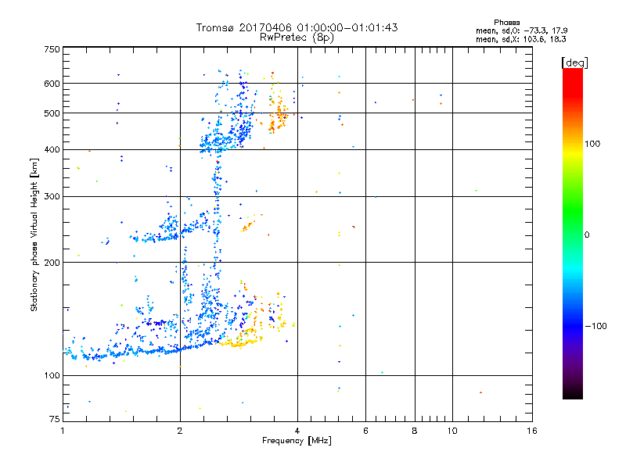This screenshot has width=626, height=469.
Task: Click the '-100' colorbar tick label
Action: click(x=595, y=326)
